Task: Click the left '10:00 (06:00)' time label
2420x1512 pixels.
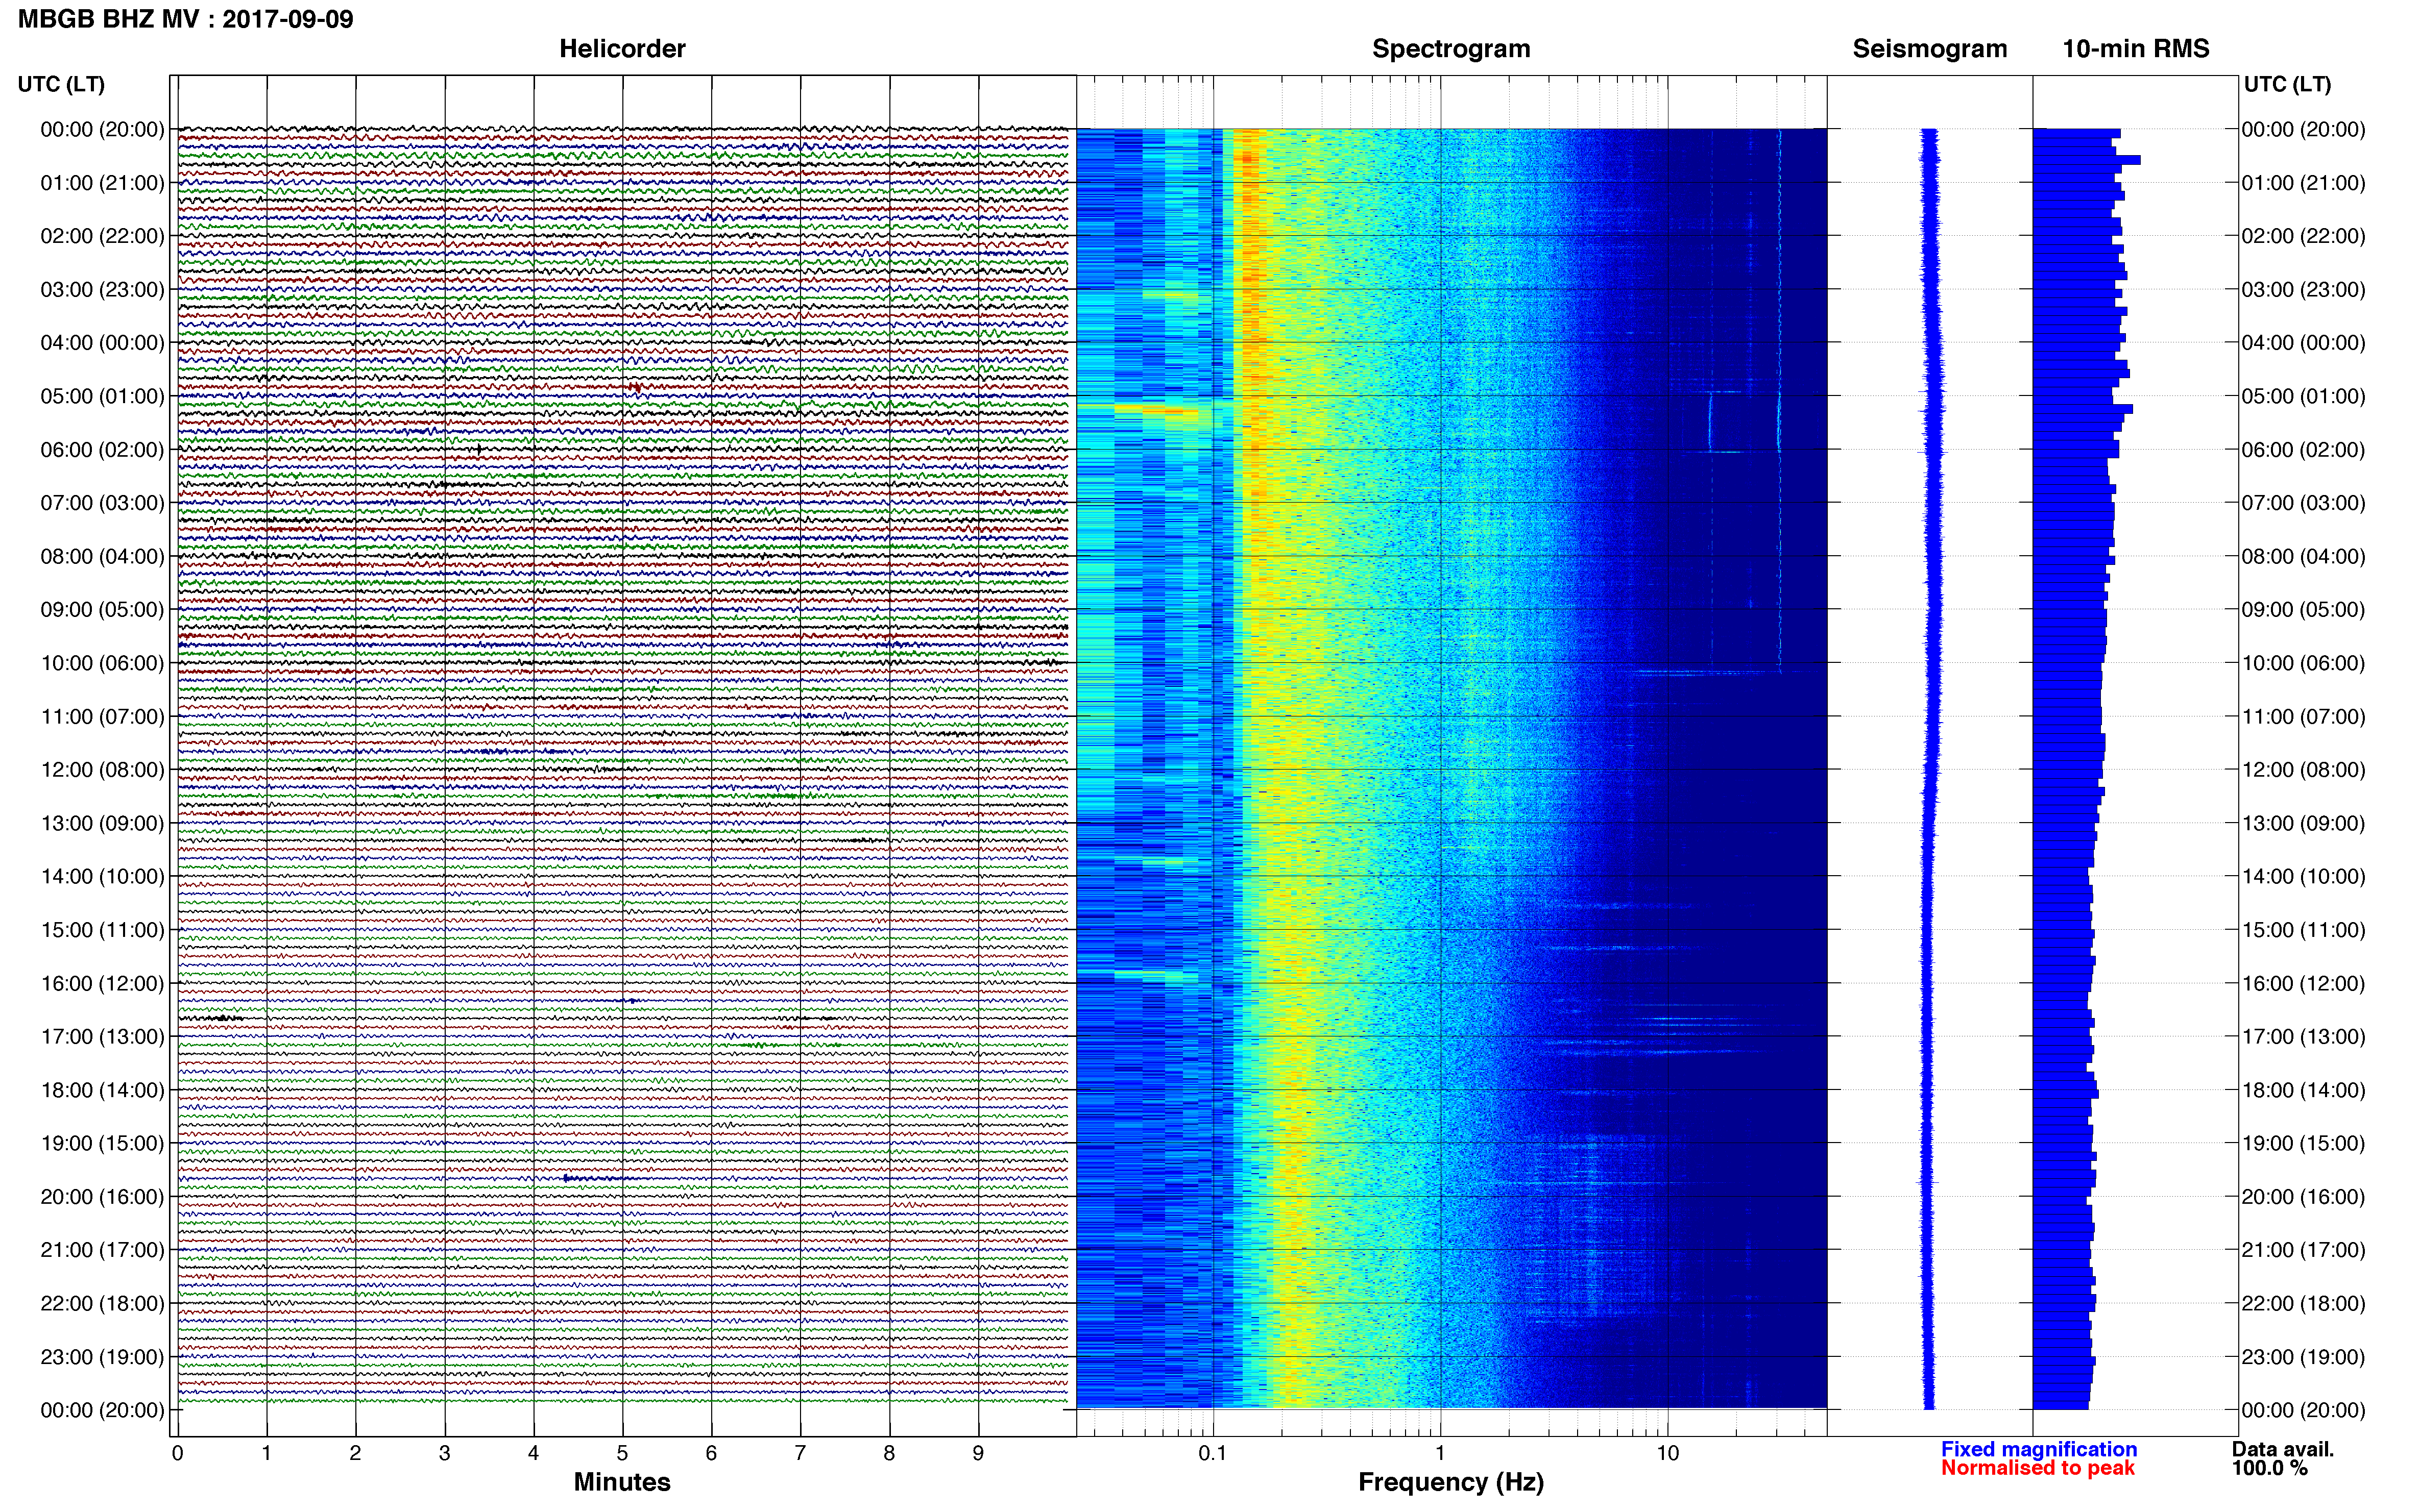Action: click(102, 663)
